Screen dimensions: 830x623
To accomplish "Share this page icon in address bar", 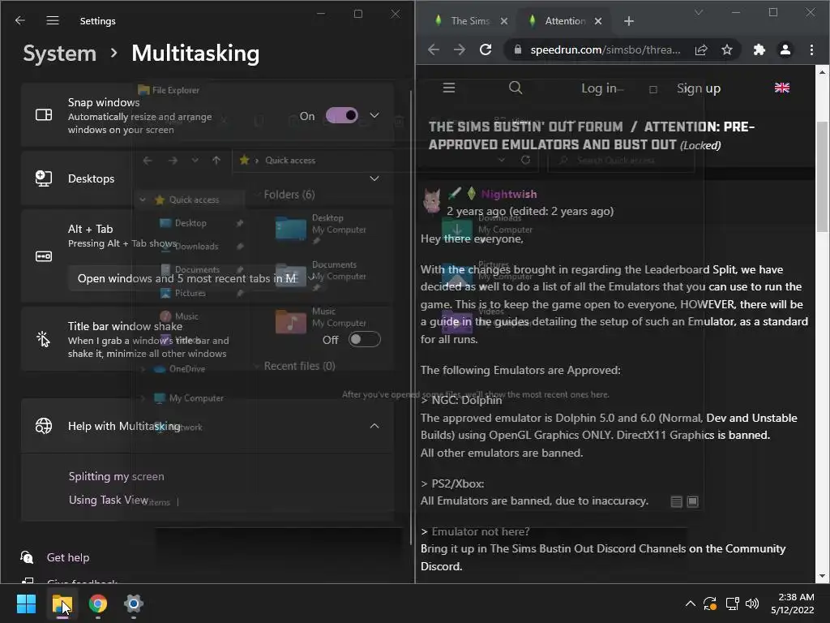I will (701, 49).
